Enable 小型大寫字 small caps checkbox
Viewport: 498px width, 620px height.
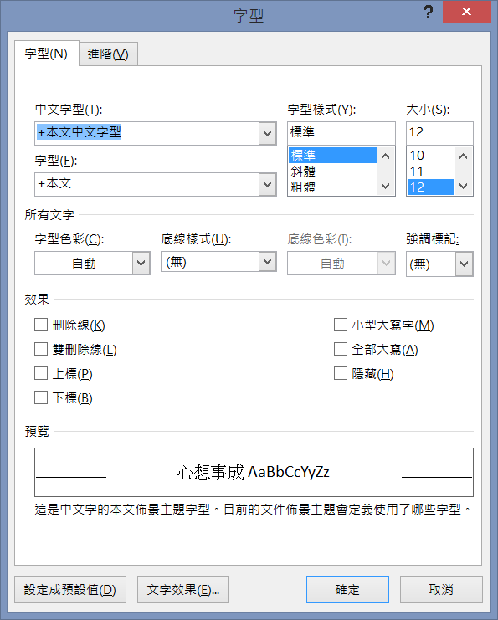(341, 325)
